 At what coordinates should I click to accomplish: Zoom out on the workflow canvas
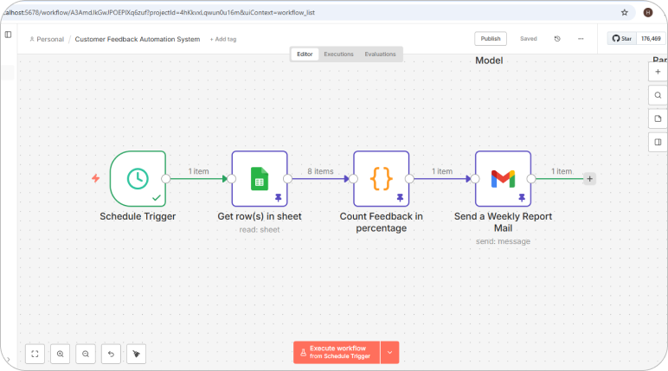coord(86,353)
